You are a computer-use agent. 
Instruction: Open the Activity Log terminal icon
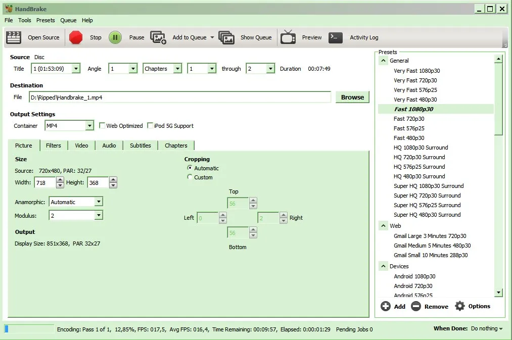pyautogui.click(x=336, y=37)
